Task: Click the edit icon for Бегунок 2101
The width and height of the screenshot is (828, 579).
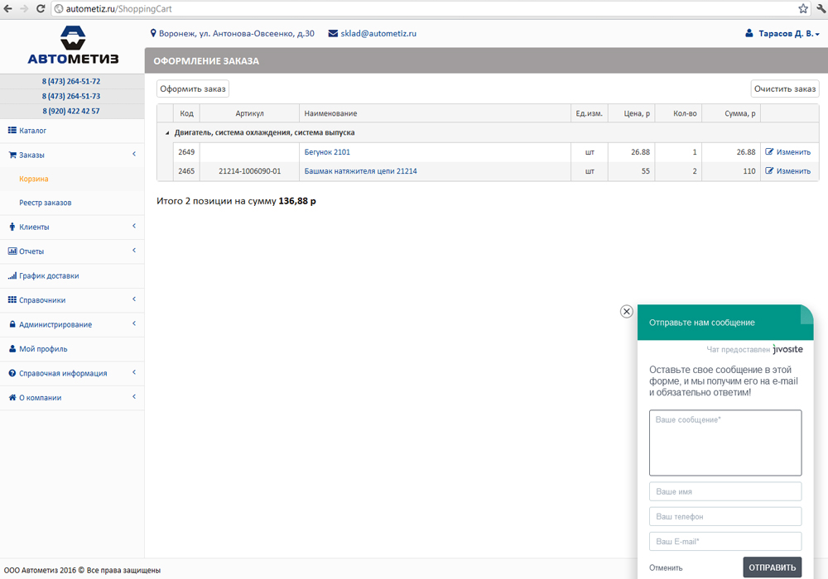Action: (x=770, y=152)
